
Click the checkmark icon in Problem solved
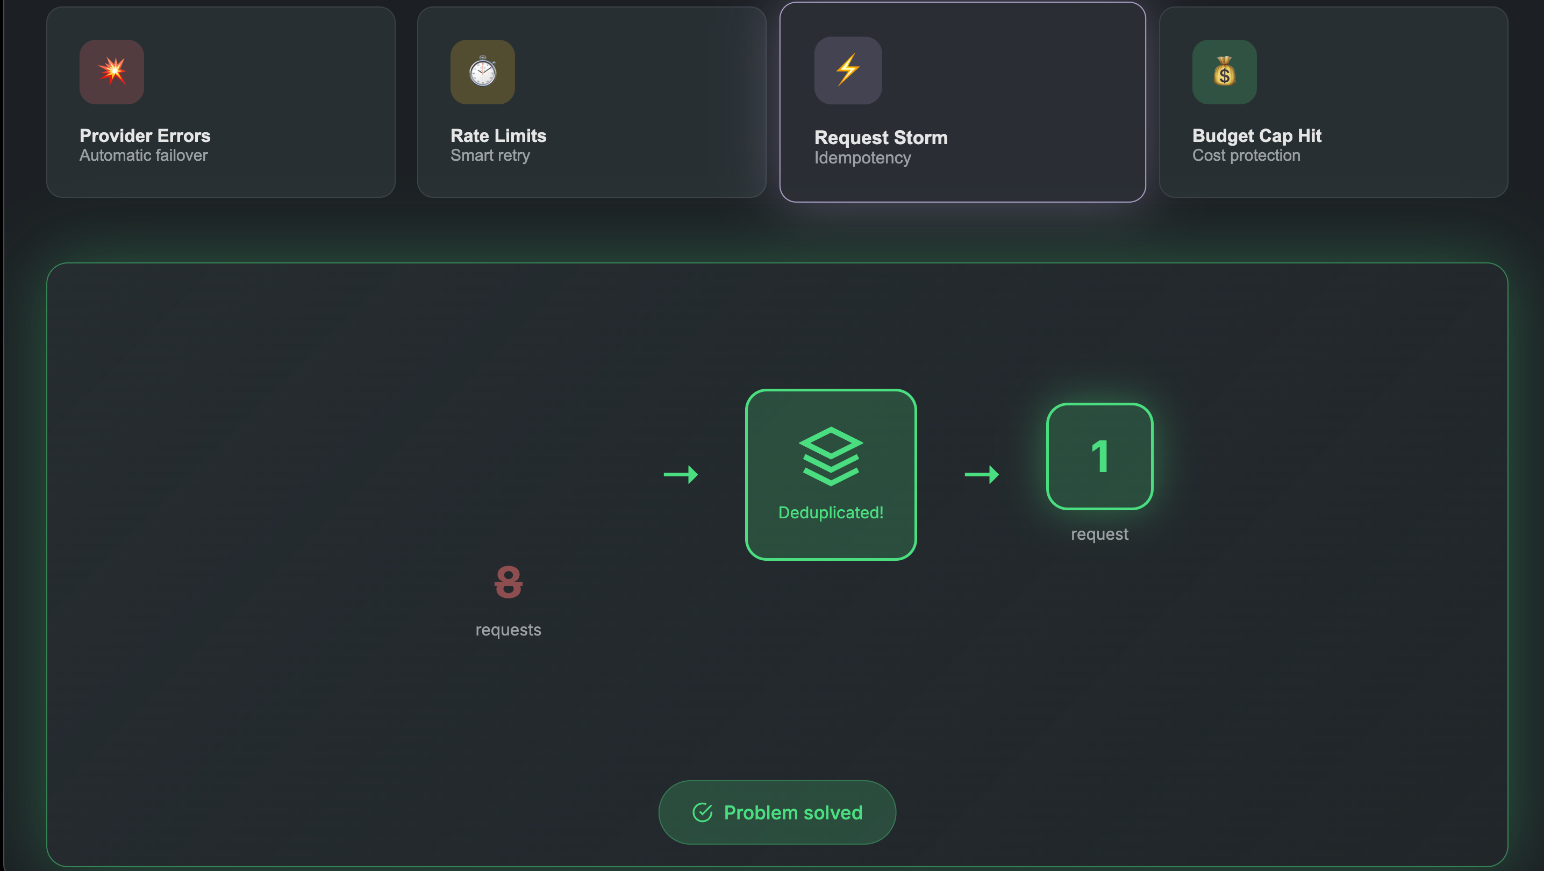pos(702,812)
